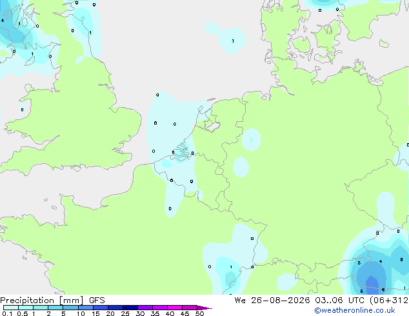The width and height of the screenshot is (409, 316).
Task: Click the 10–15 mm legend swatch
Action: (85, 308)
